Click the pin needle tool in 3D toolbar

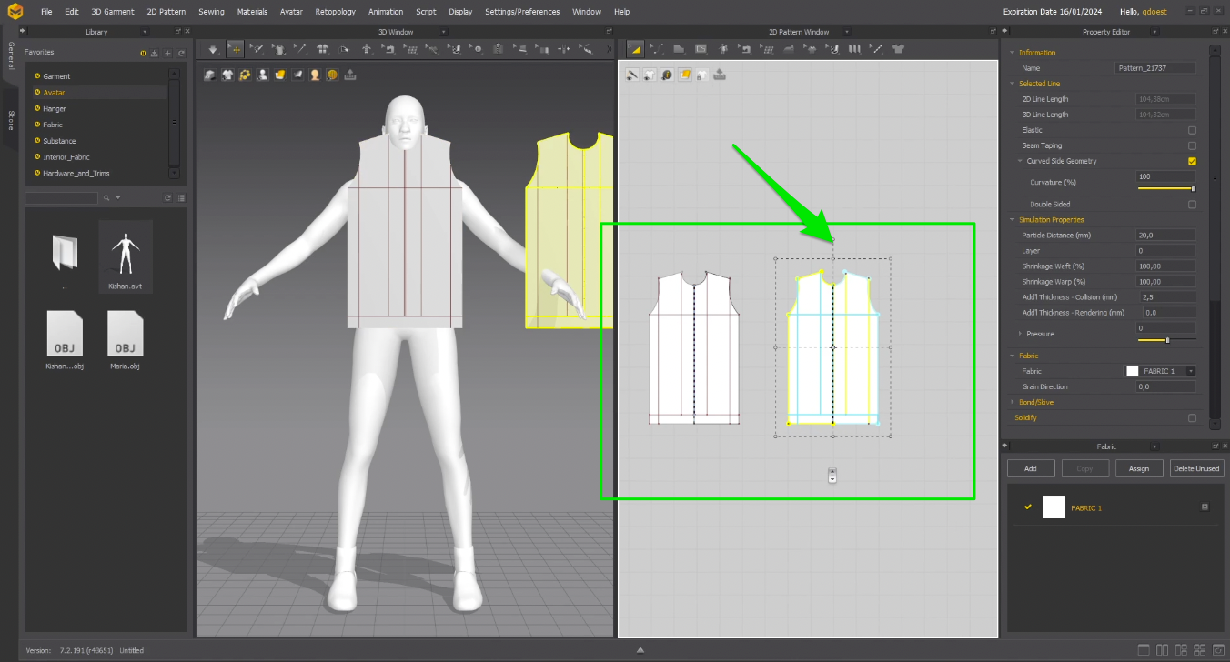[x=300, y=49]
